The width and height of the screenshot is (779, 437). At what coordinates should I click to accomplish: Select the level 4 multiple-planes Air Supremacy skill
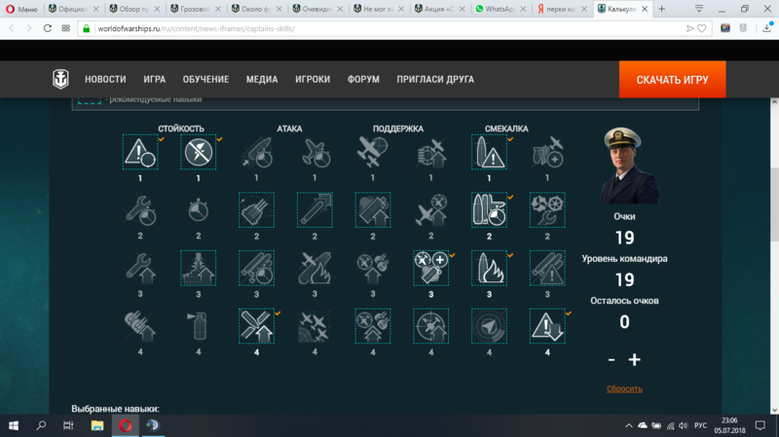315,326
